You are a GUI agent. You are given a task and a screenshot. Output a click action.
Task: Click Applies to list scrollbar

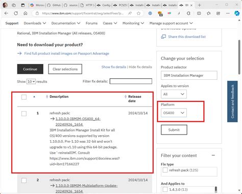216,189
